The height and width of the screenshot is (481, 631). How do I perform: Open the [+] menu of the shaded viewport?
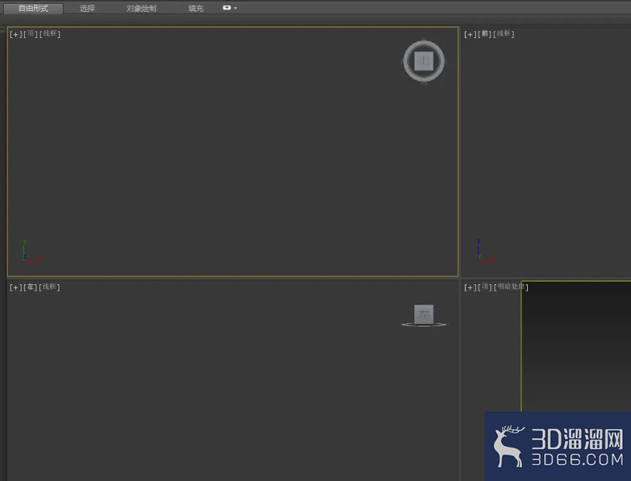(470, 287)
